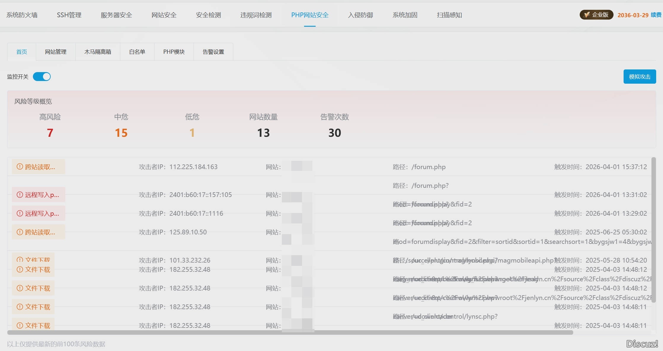The width and height of the screenshot is (663, 351).
Task: Select the 白名单 tab
Action: (x=137, y=52)
